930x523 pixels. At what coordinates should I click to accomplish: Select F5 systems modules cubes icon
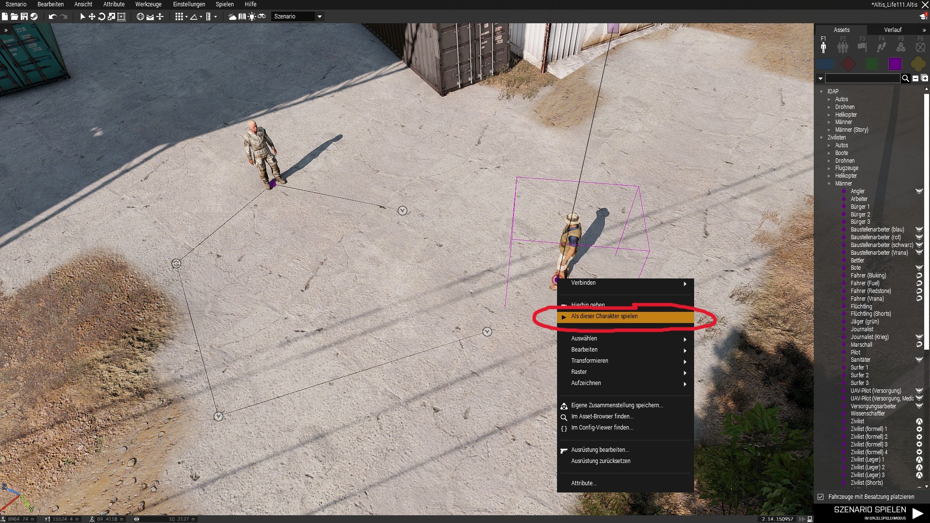tap(901, 47)
